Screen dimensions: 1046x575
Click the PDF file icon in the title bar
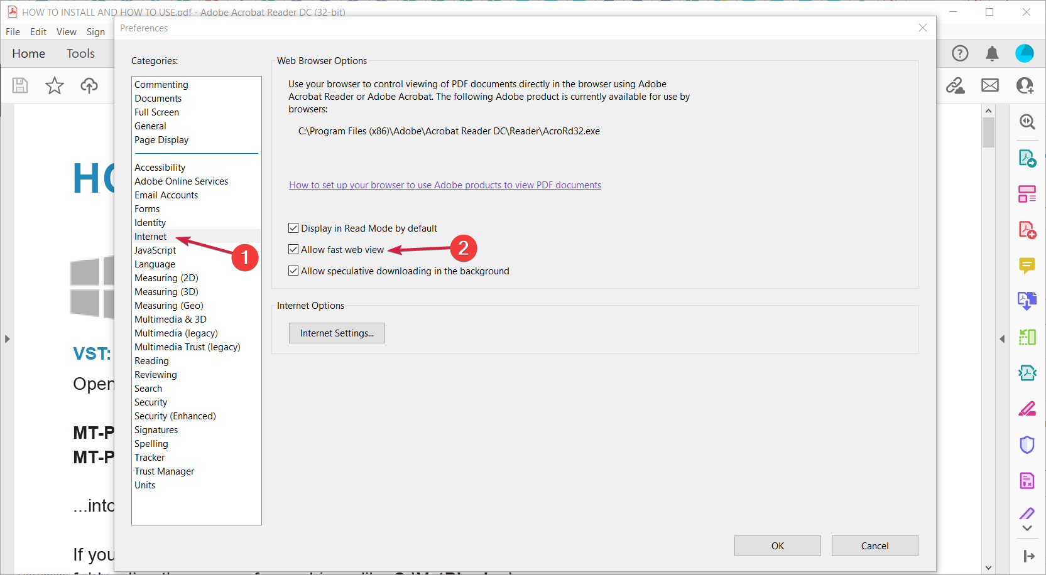coord(12,11)
